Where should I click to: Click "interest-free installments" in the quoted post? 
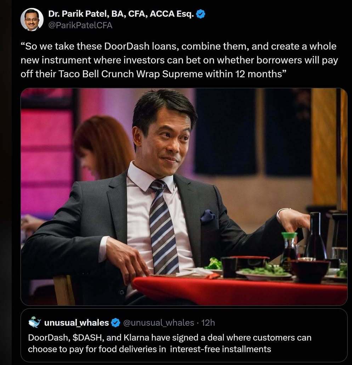click(x=221, y=349)
